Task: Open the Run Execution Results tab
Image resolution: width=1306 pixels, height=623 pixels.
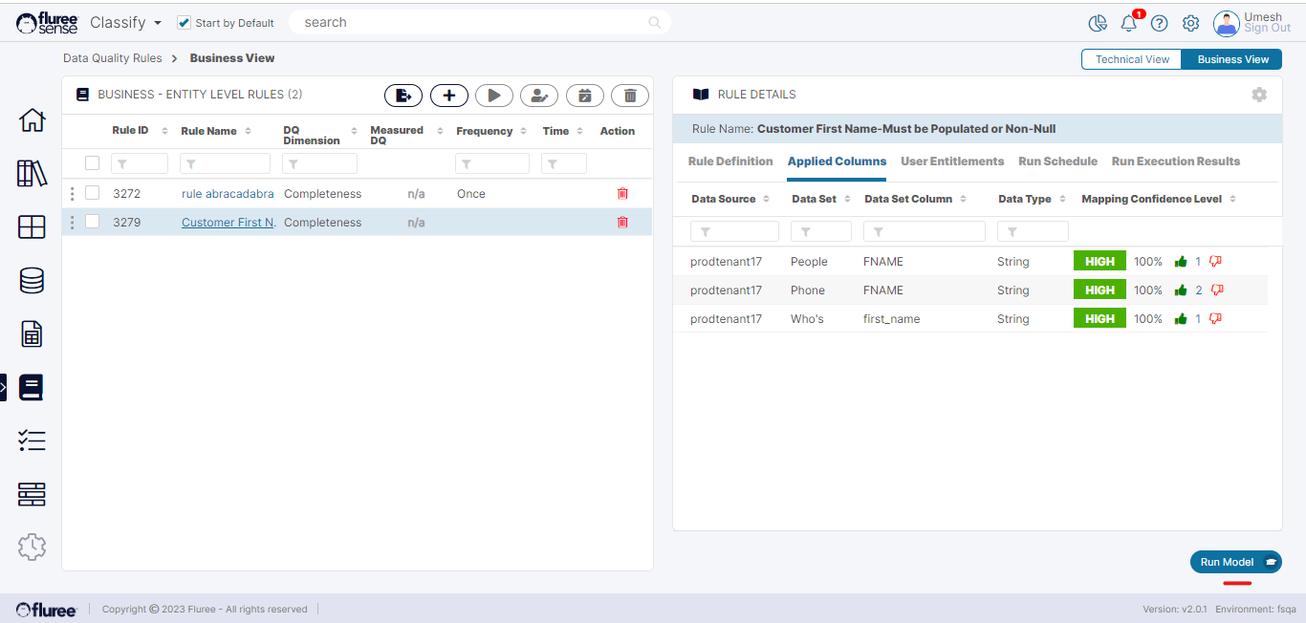Action: click(x=1175, y=161)
